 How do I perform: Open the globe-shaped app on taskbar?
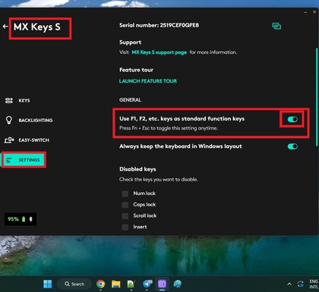coord(178,284)
